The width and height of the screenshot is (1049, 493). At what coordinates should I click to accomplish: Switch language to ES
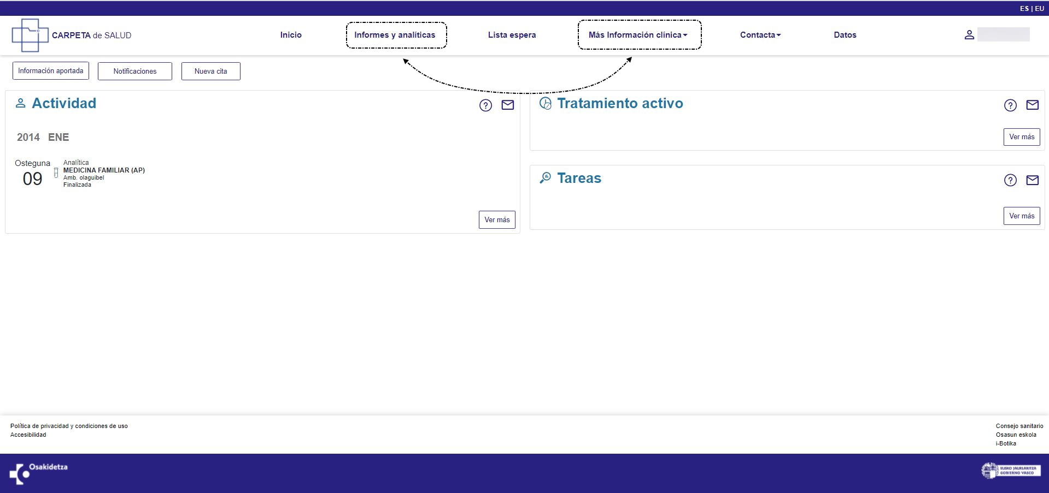[x=1024, y=9]
